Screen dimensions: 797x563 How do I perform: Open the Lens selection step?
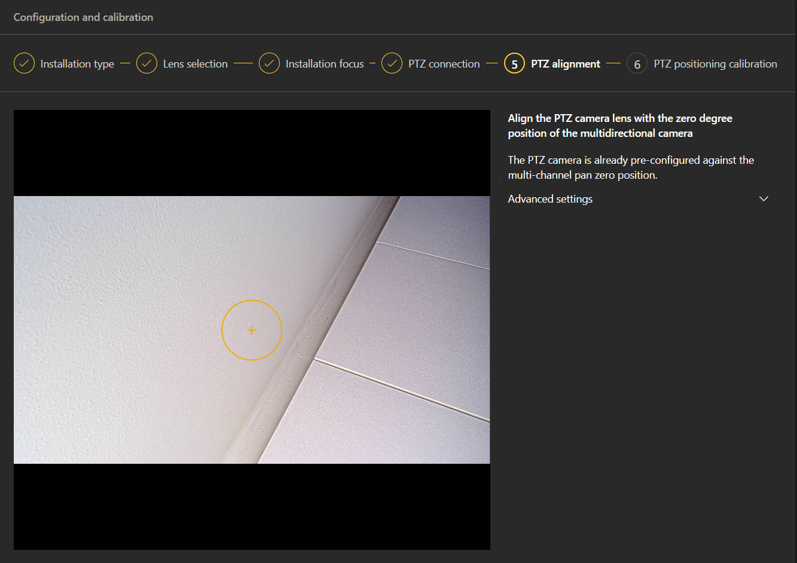195,63
